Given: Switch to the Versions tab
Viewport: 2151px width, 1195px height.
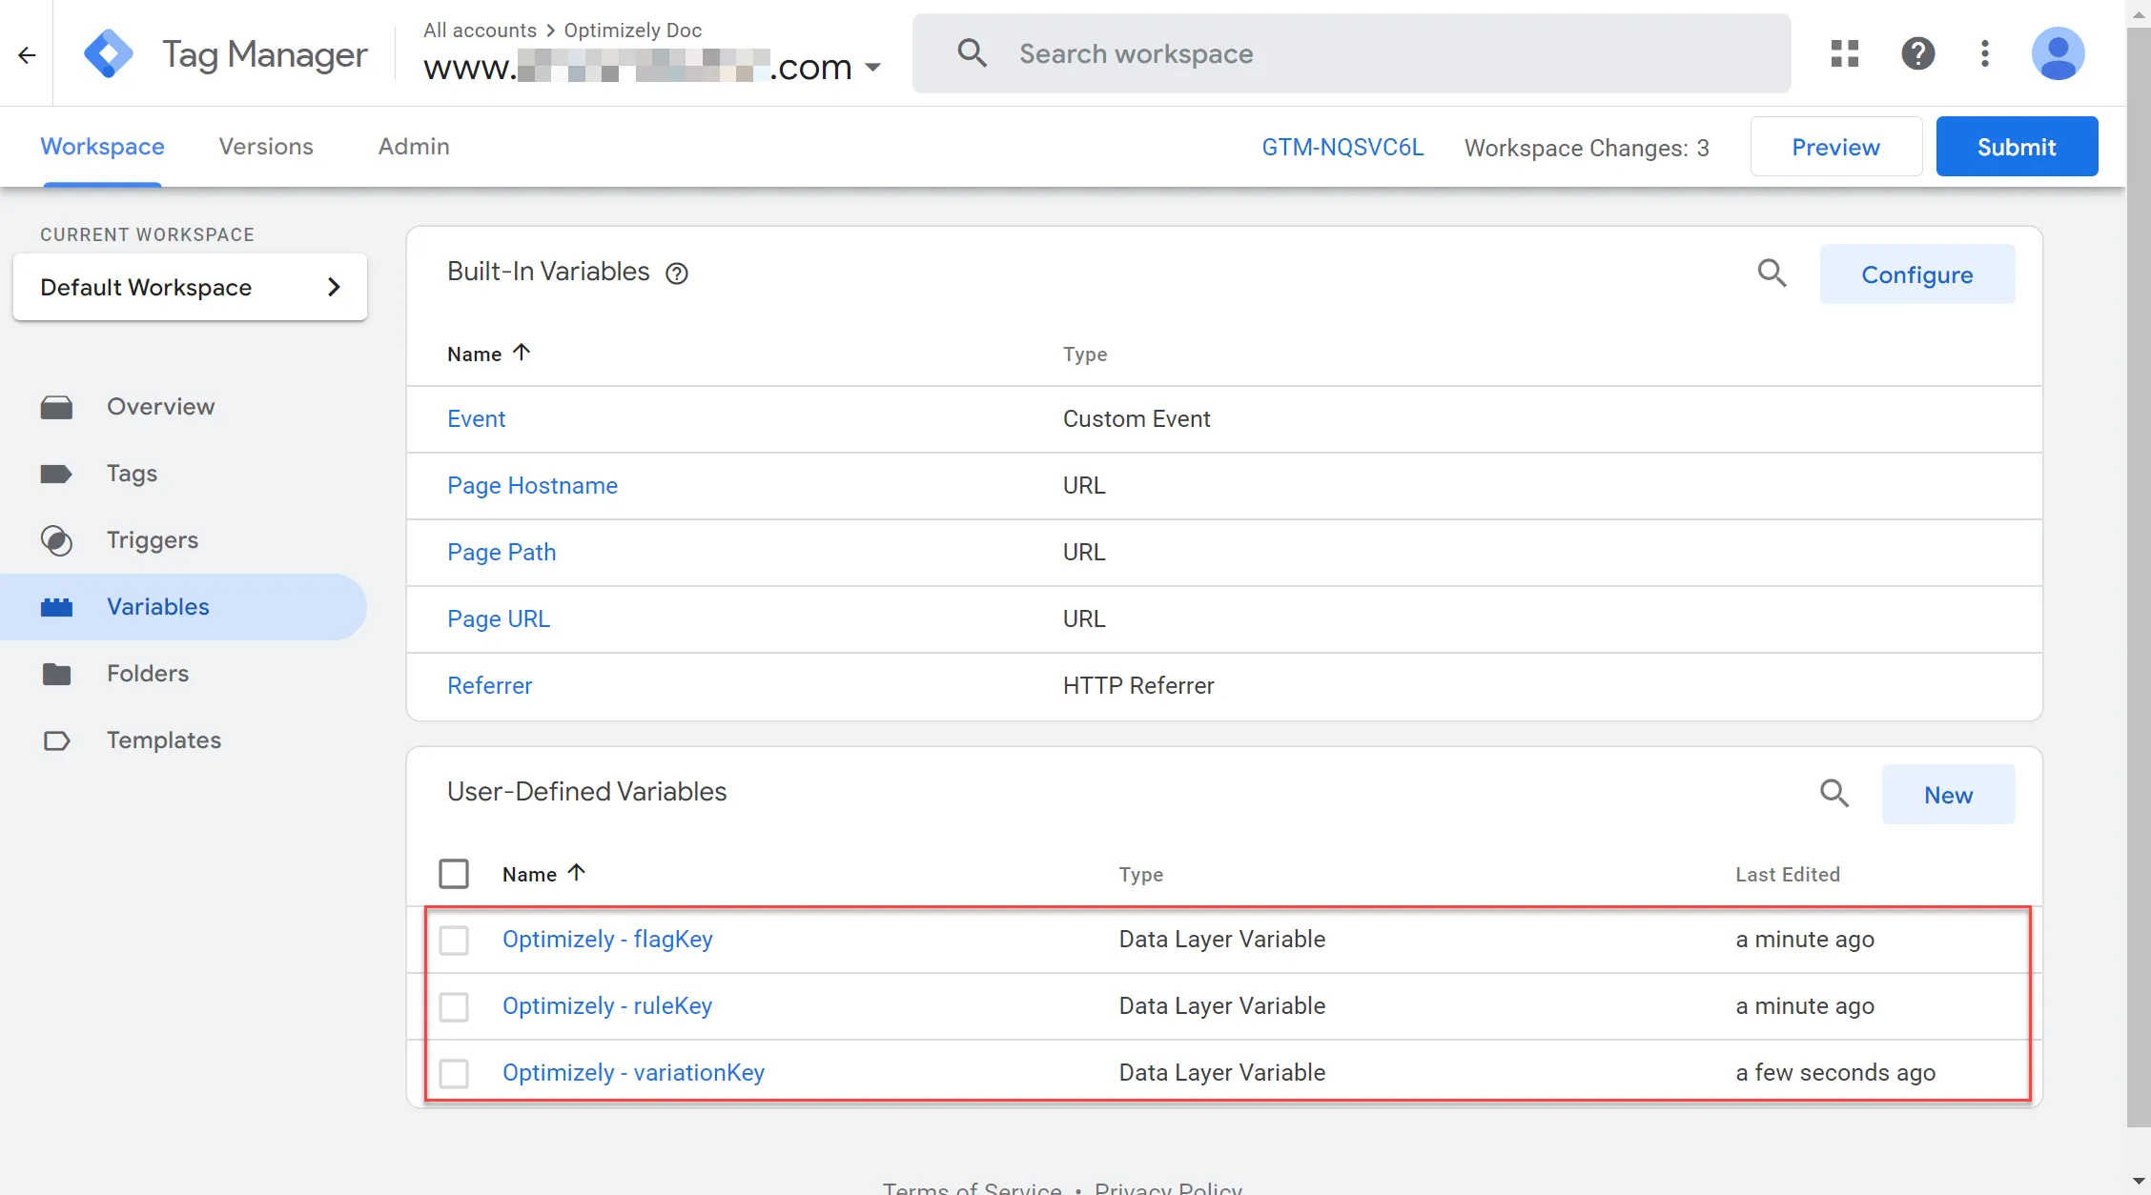Looking at the screenshot, I should (266, 147).
